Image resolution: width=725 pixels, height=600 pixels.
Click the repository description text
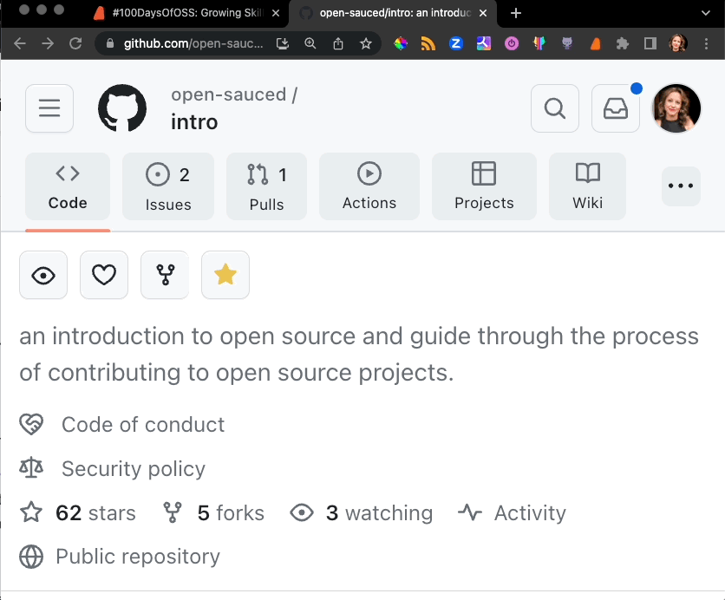[x=359, y=354]
